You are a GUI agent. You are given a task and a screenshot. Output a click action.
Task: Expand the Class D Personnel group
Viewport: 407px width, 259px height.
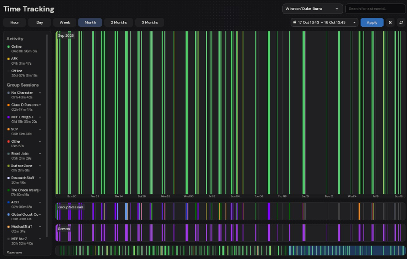(x=40, y=105)
